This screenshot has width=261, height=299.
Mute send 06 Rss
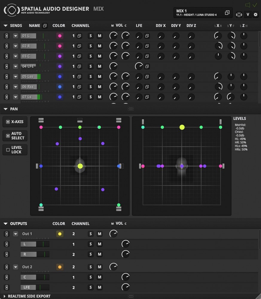[x=100, y=87]
